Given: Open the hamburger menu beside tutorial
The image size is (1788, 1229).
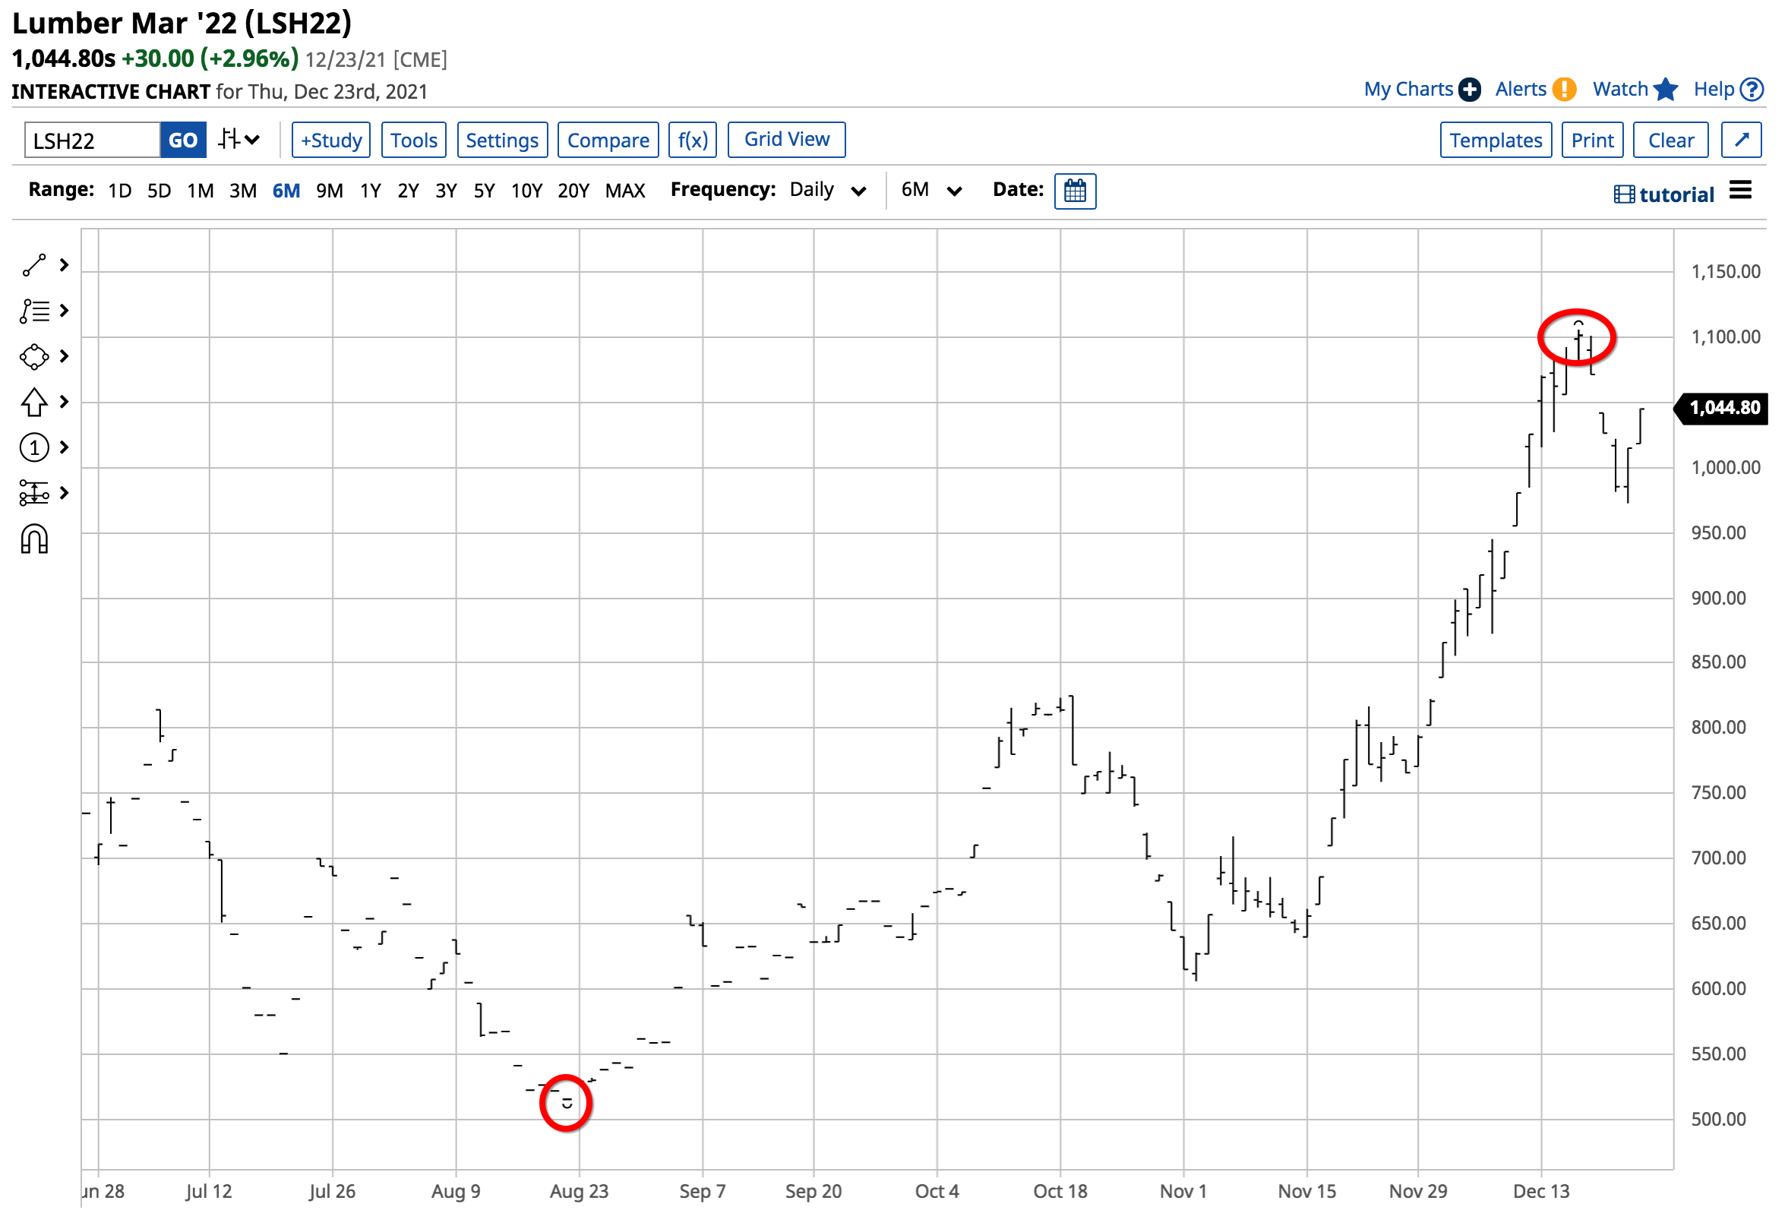Looking at the screenshot, I should [x=1742, y=190].
